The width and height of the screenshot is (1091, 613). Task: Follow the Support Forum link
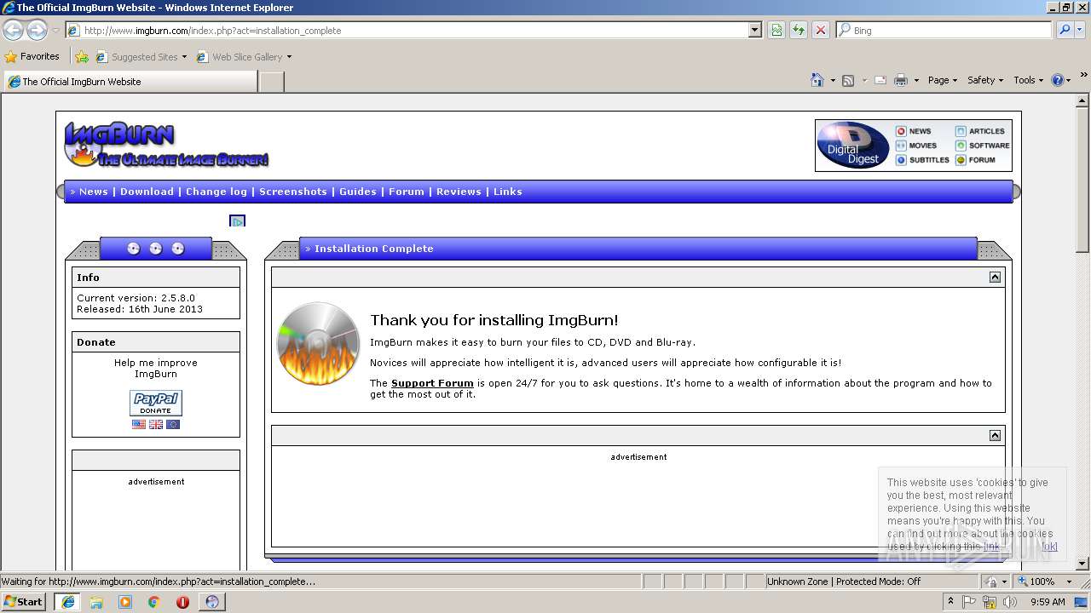tap(432, 383)
